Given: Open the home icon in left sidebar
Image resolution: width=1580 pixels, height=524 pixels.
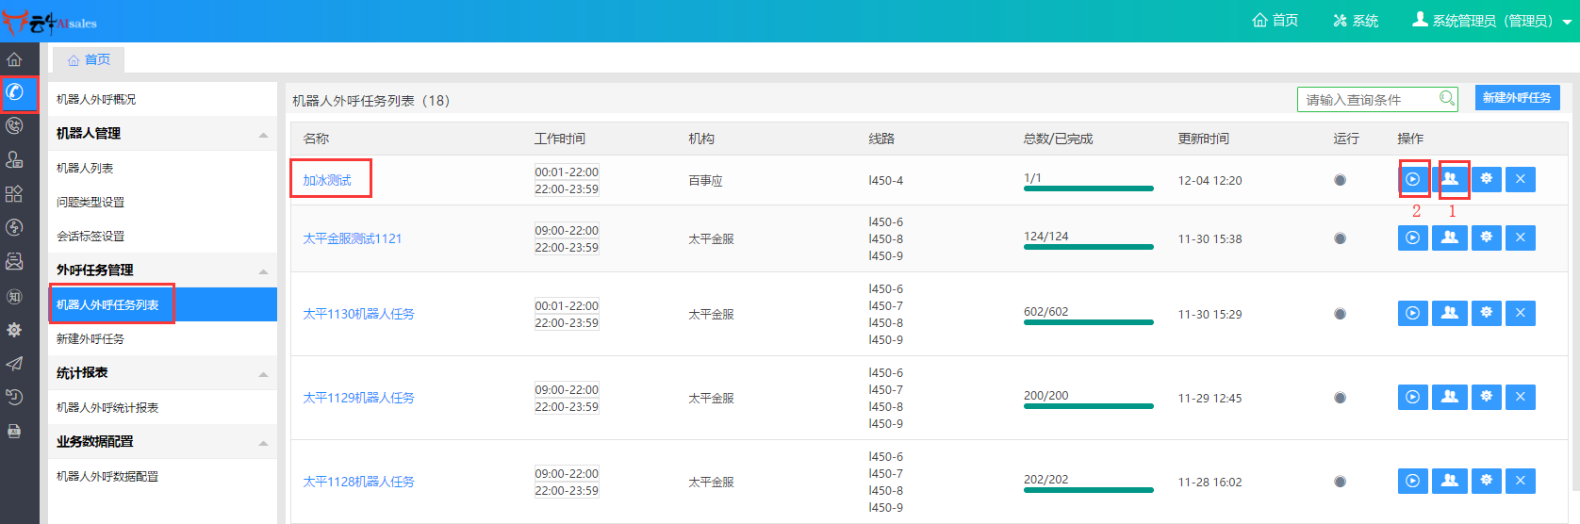Looking at the screenshot, I should tap(15, 59).
